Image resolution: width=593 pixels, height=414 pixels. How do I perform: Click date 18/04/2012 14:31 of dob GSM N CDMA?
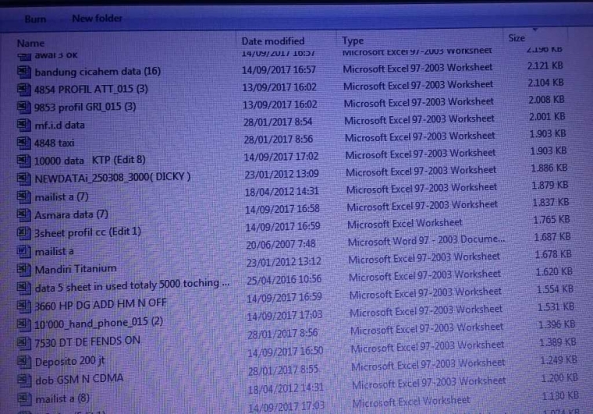pos(286,388)
